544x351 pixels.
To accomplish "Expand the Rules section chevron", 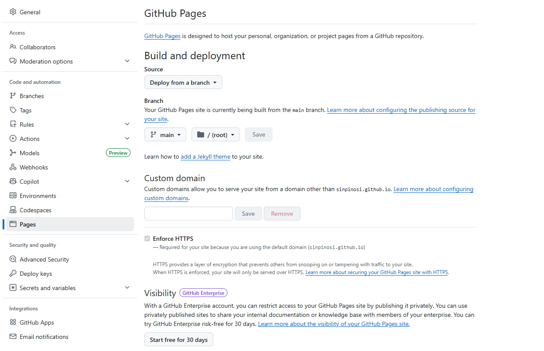I will (x=127, y=124).
